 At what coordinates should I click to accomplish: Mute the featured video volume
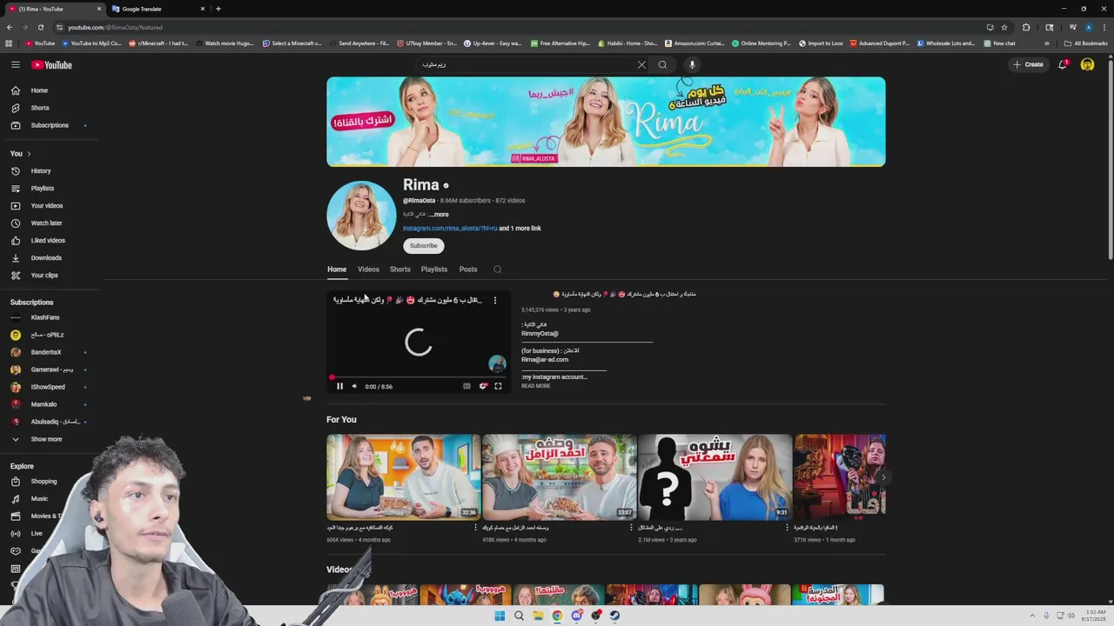click(x=354, y=387)
